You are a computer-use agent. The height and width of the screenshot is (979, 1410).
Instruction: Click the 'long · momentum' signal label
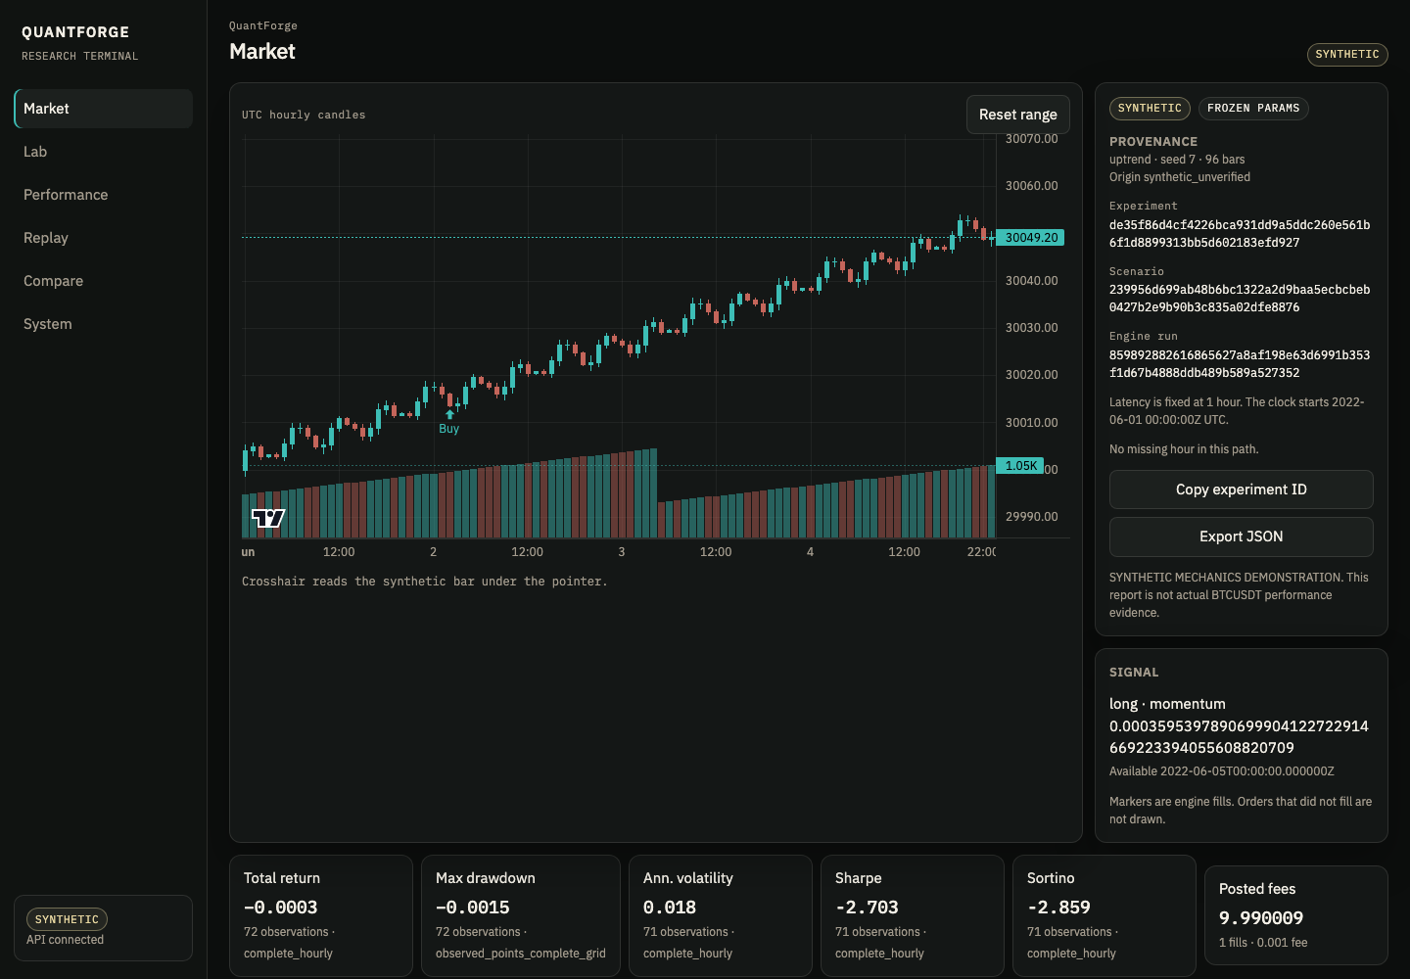tap(1167, 704)
